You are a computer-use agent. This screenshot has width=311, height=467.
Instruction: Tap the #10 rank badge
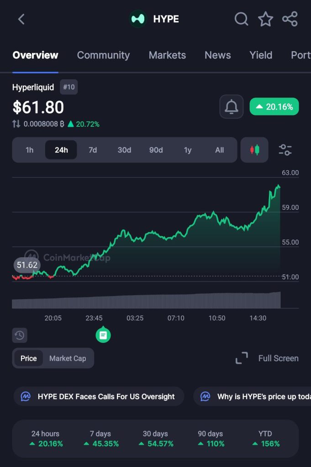click(69, 87)
